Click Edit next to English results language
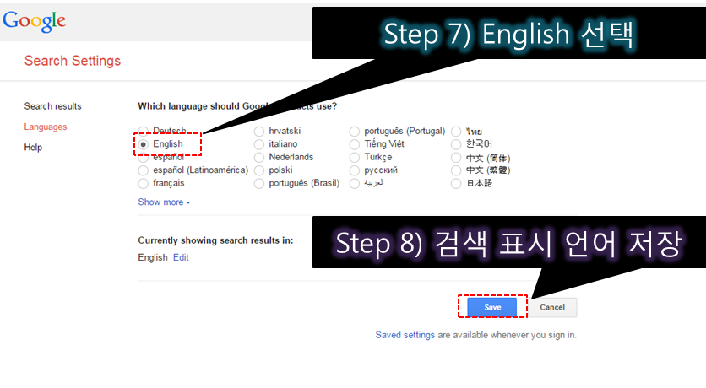This screenshot has height=388, width=706. [x=181, y=257]
